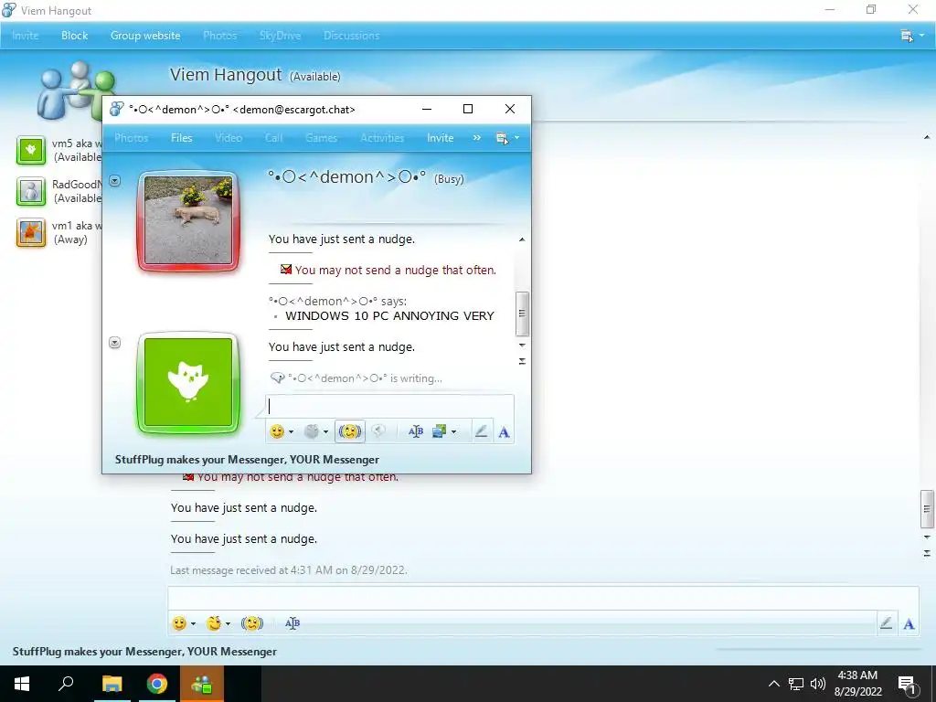Click Photos in Viem Hangout toolbar
This screenshot has width=936, height=702.
click(x=219, y=36)
